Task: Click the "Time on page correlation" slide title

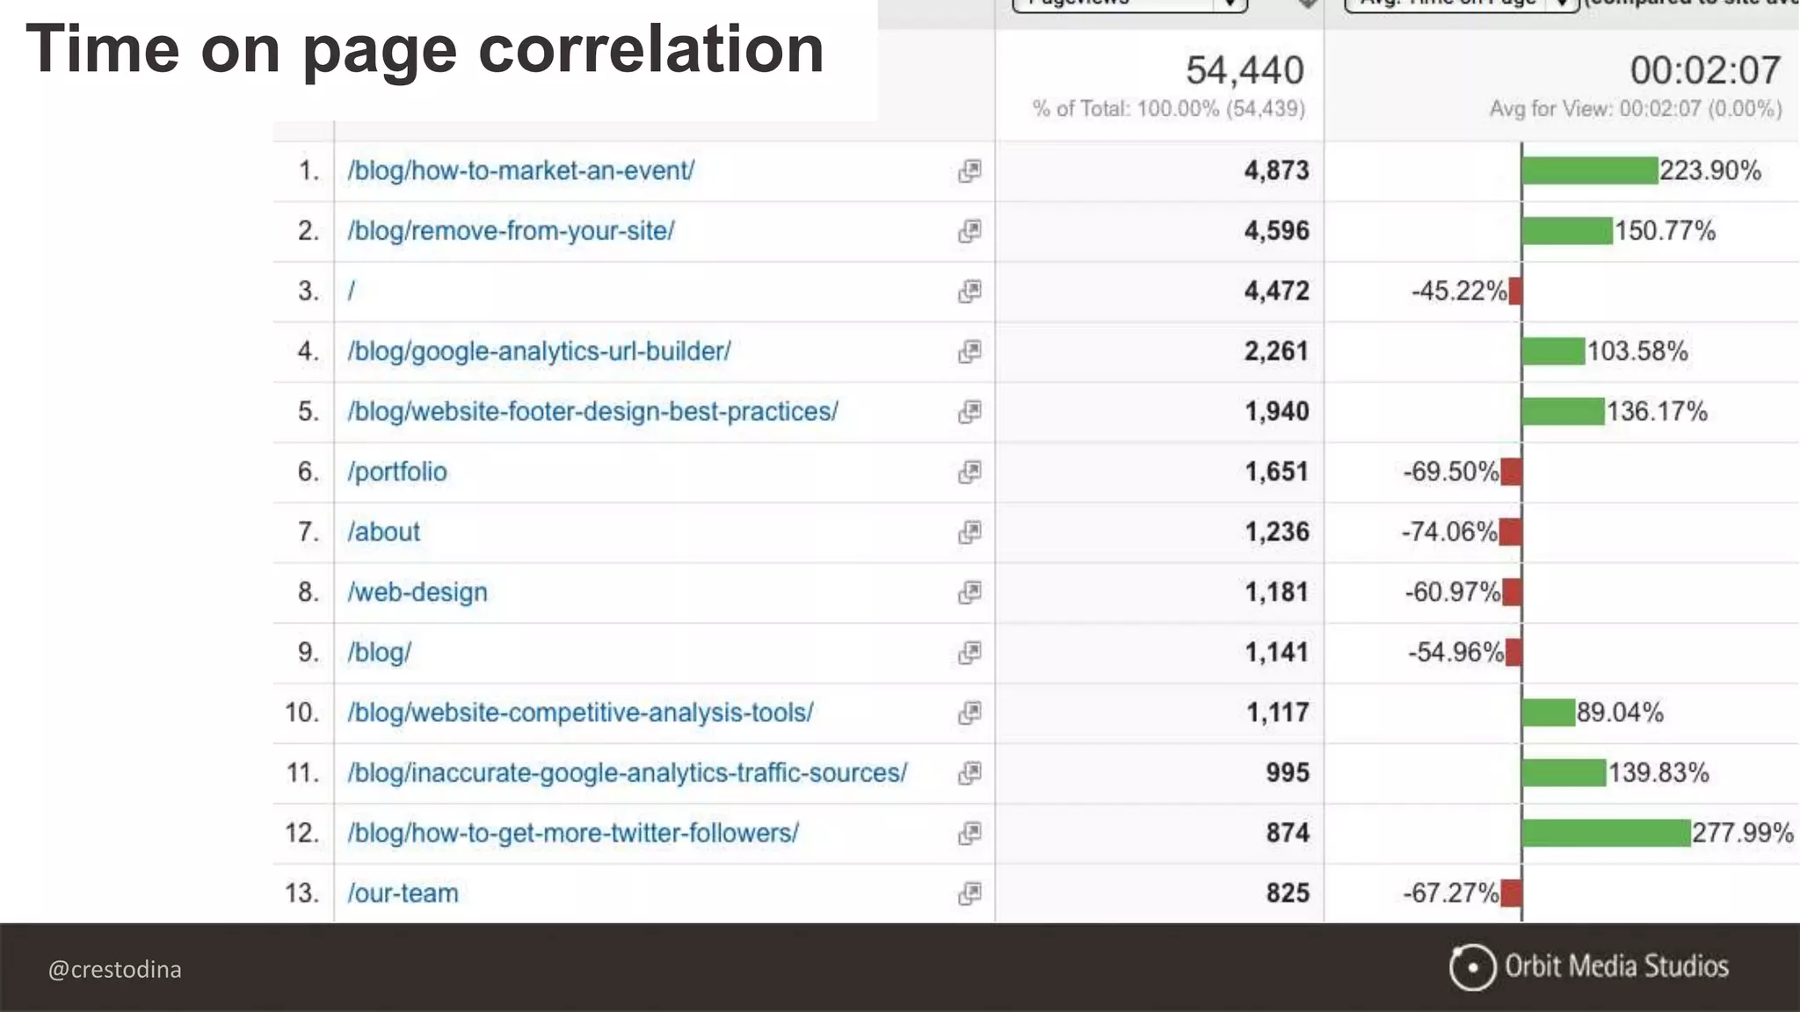Action: pos(425,50)
